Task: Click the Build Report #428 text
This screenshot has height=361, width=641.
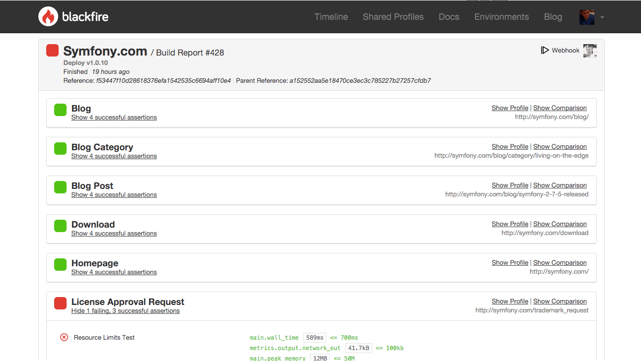Action: click(x=190, y=53)
